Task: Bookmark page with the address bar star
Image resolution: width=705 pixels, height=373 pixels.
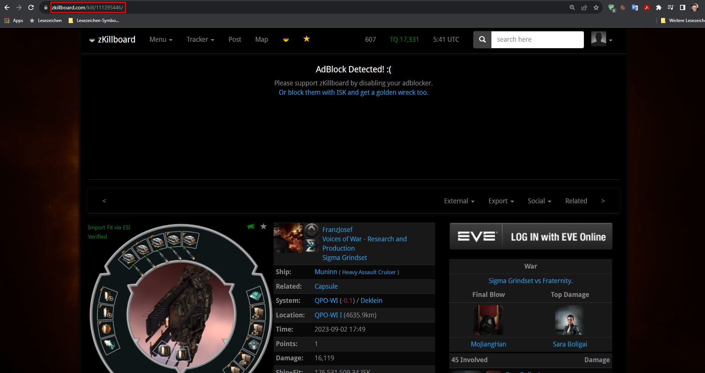Action: coord(596,7)
